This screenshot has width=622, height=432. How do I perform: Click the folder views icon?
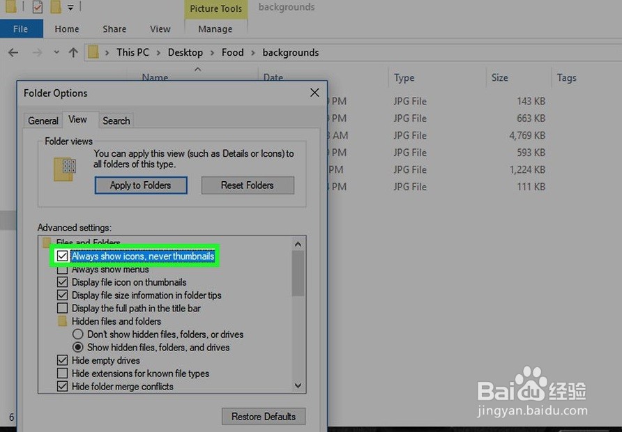tap(65, 169)
